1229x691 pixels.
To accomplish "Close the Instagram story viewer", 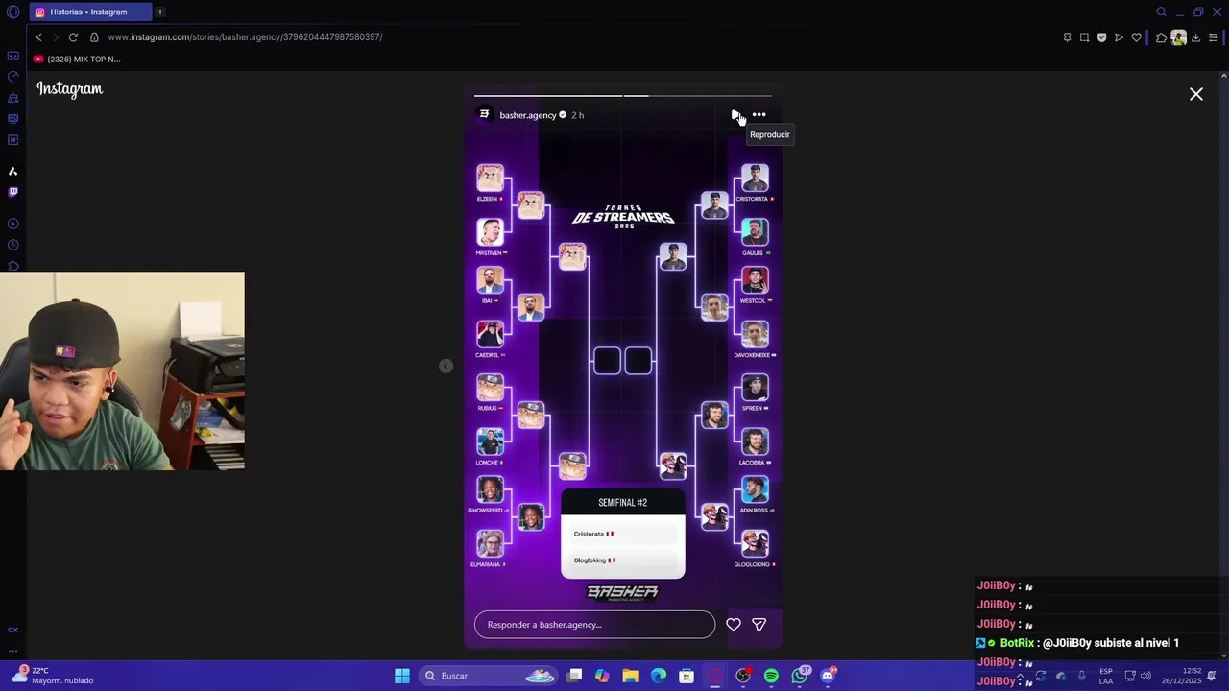I will [x=1196, y=94].
